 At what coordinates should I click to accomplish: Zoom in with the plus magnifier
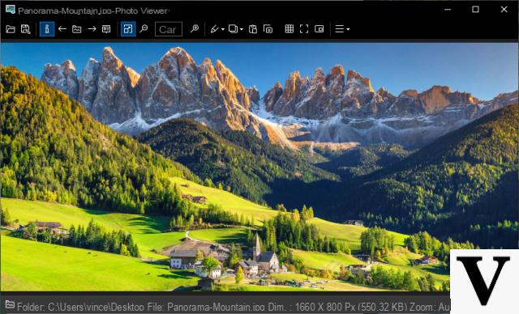coord(195,28)
